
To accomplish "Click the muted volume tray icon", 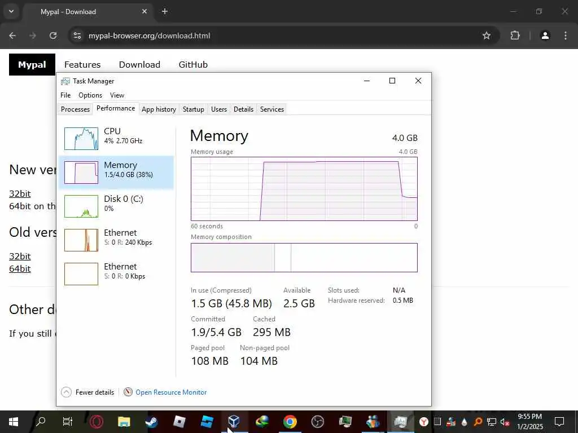I will coord(505,422).
